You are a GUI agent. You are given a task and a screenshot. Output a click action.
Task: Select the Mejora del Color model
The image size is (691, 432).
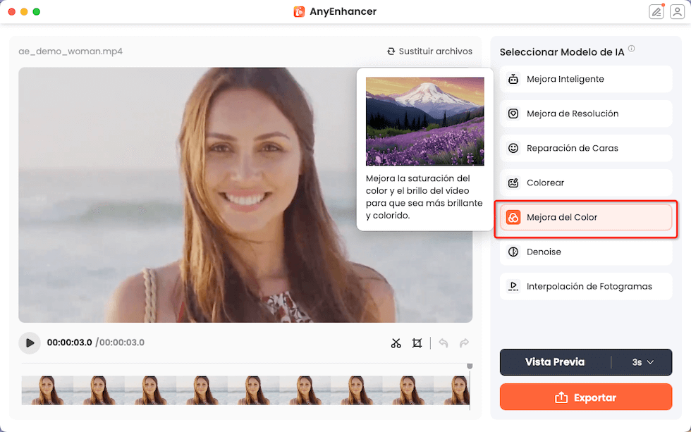(x=585, y=217)
